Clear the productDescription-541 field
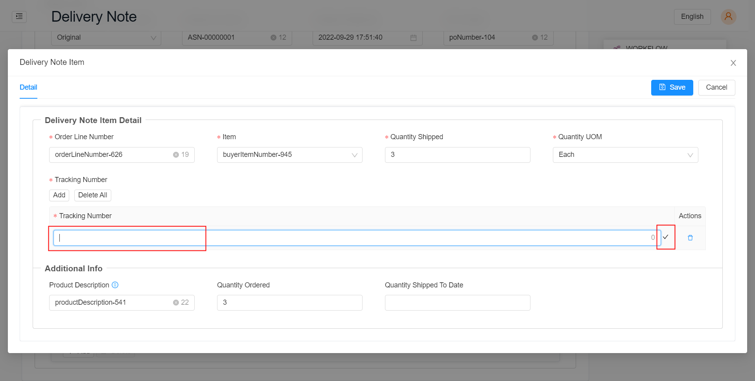This screenshot has height=381, width=755. (x=175, y=302)
